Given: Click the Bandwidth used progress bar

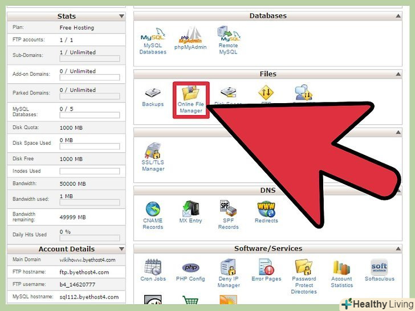Looking at the screenshot, I should 89,203.
